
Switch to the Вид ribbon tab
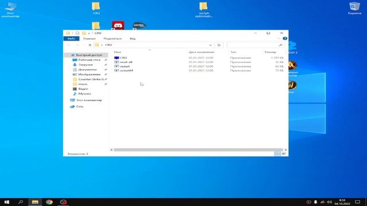132,38
